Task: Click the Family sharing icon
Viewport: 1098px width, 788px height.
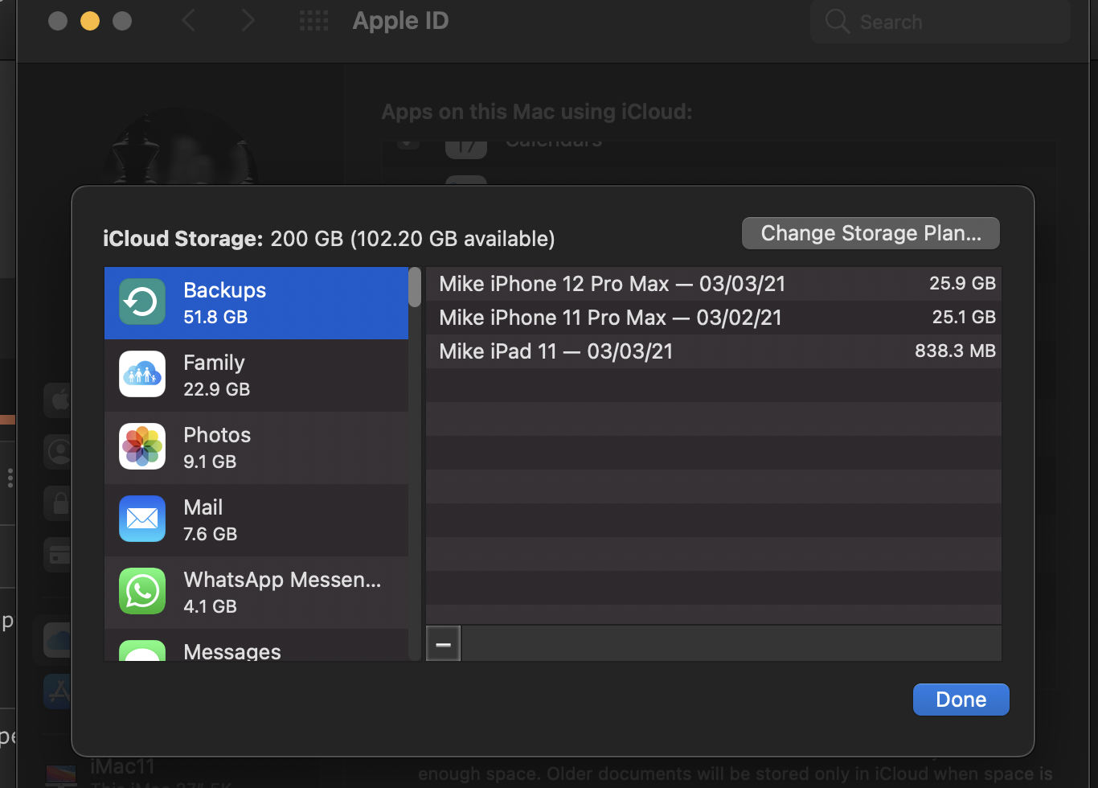Action: pos(142,375)
